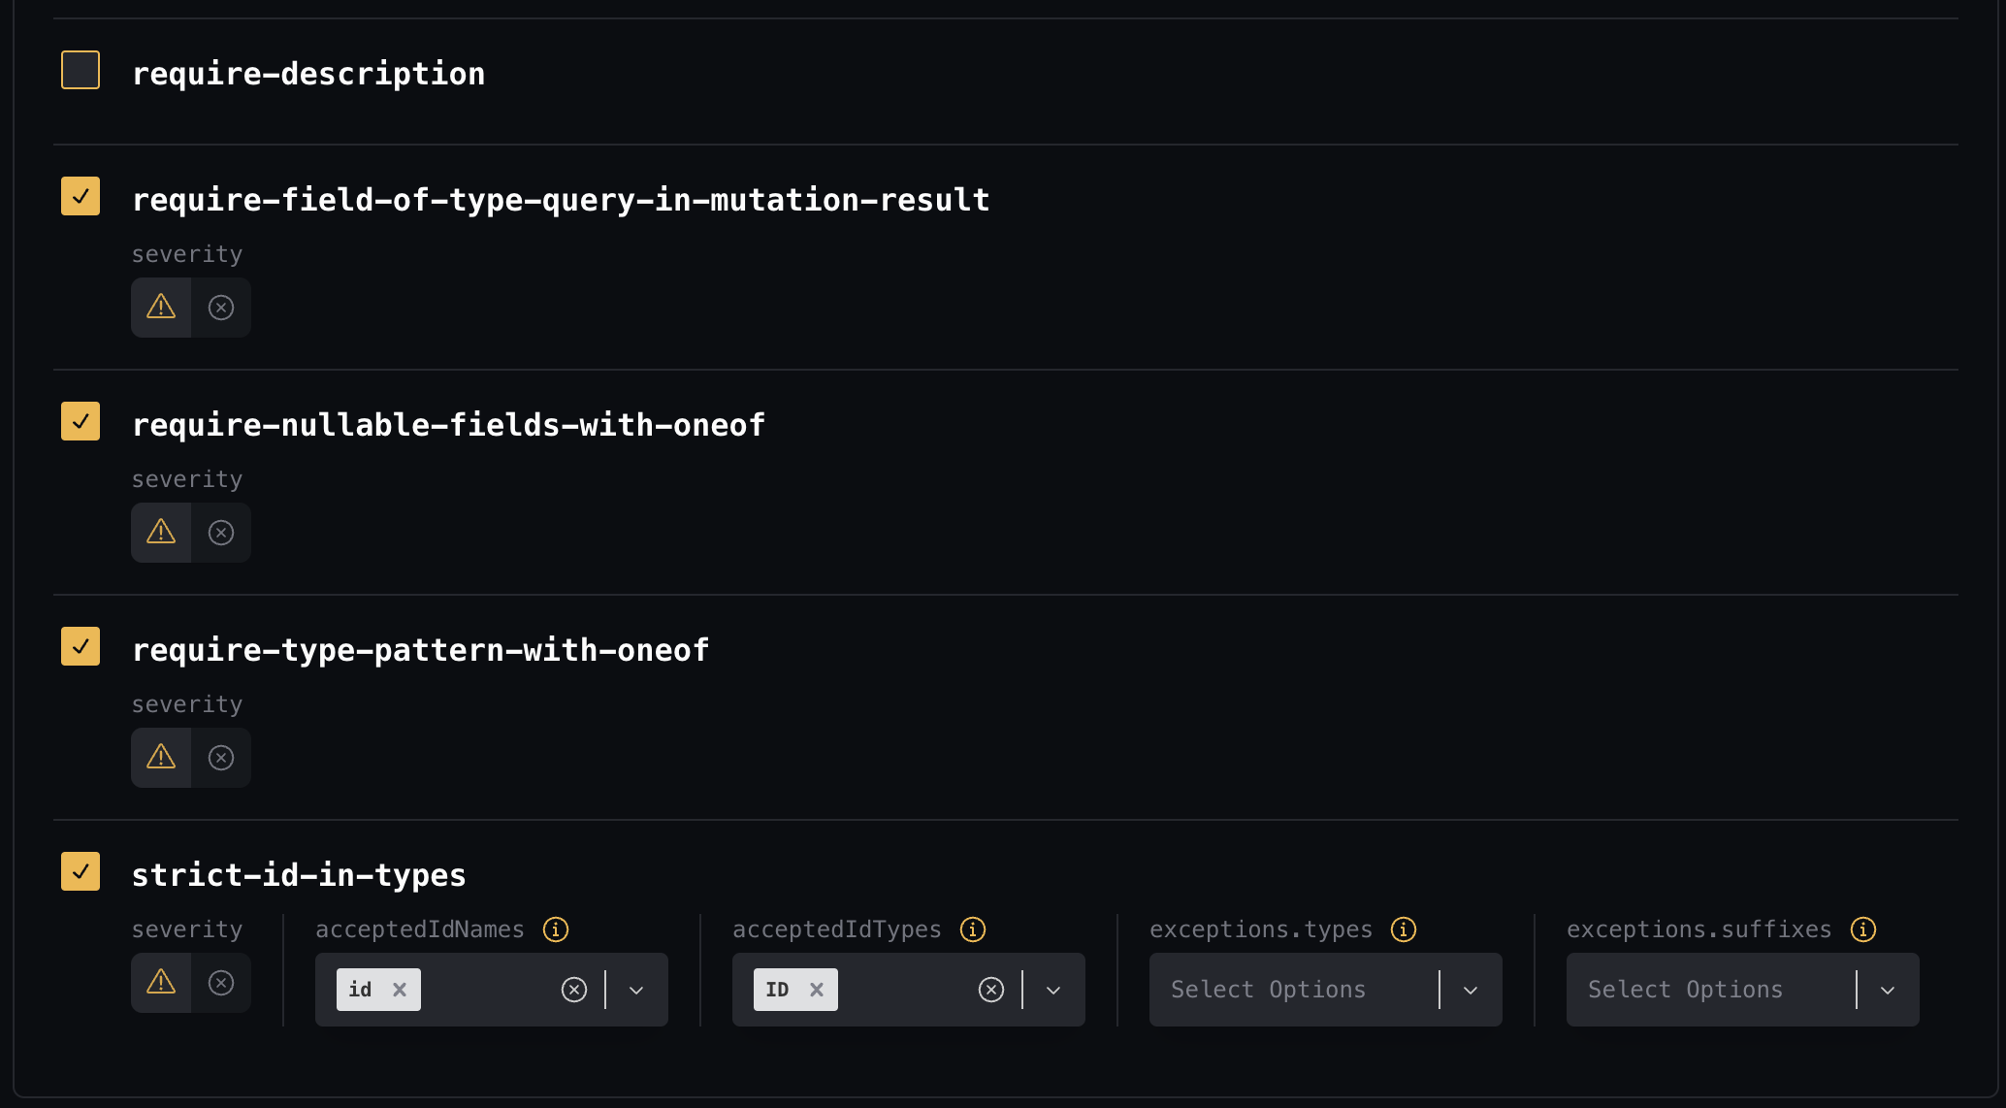
Task: Set warning severity for require-nullable-fields-with-oneof
Action: click(161, 533)
